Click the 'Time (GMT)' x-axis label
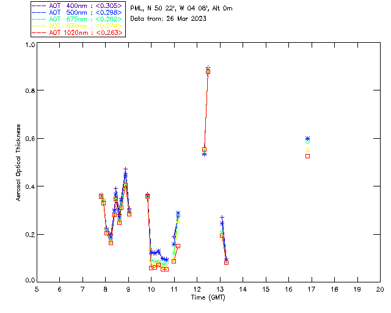 coord(208,298)
